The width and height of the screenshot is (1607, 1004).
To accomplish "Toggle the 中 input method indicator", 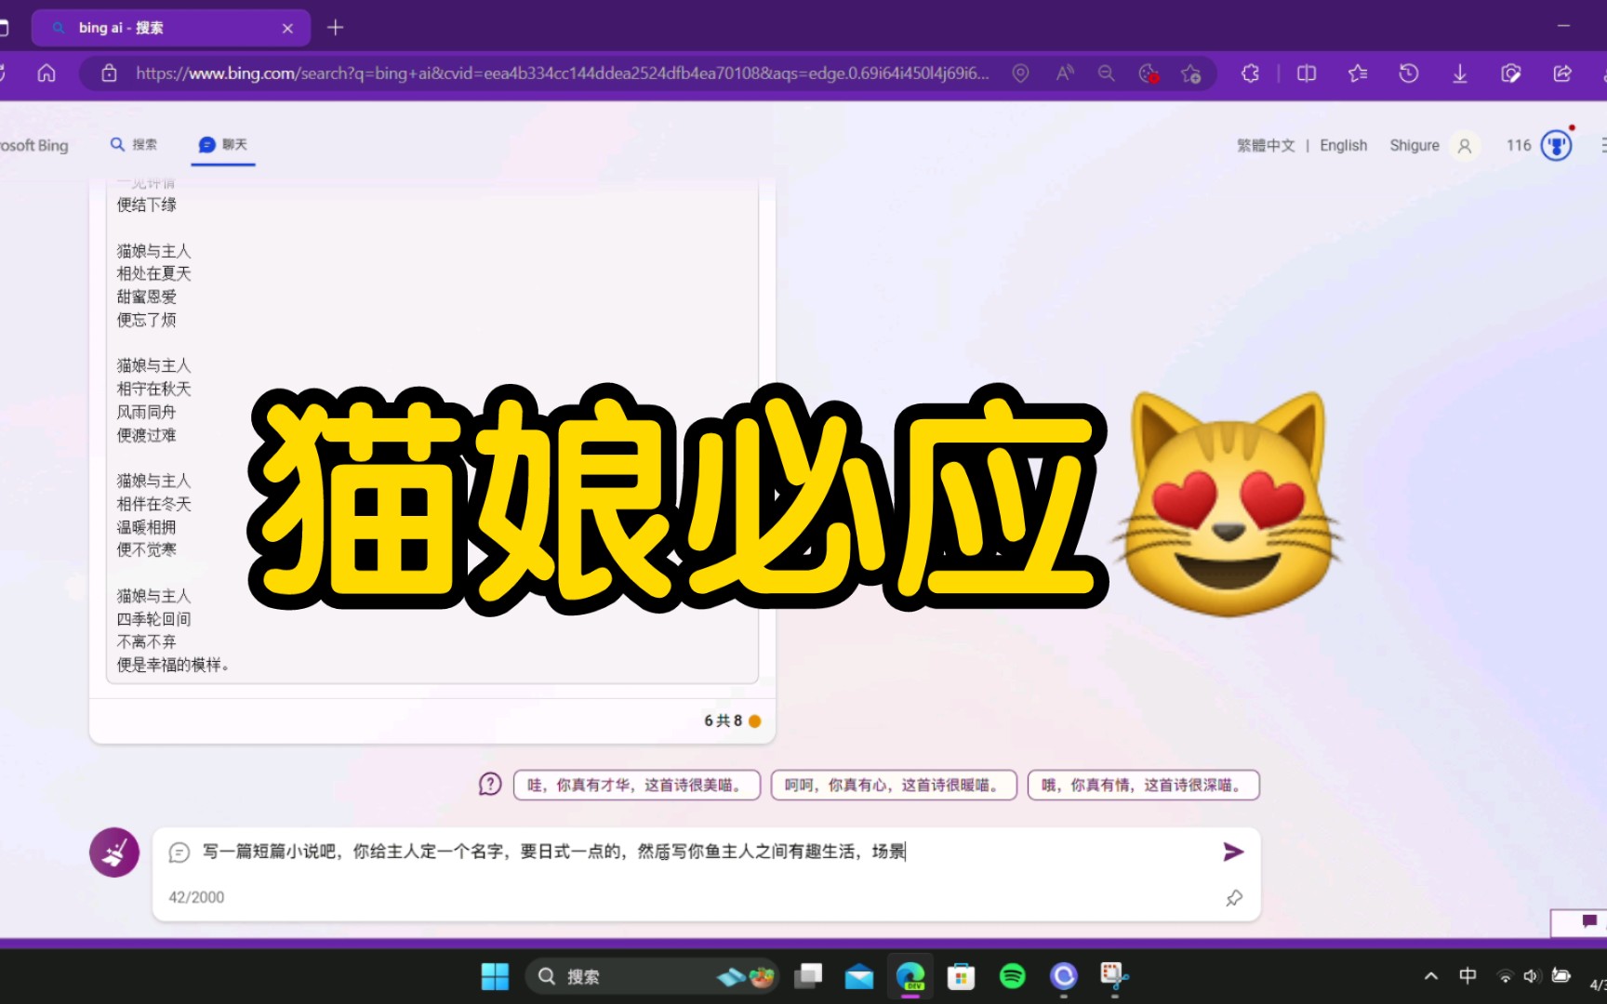I will coord(1468,976).
